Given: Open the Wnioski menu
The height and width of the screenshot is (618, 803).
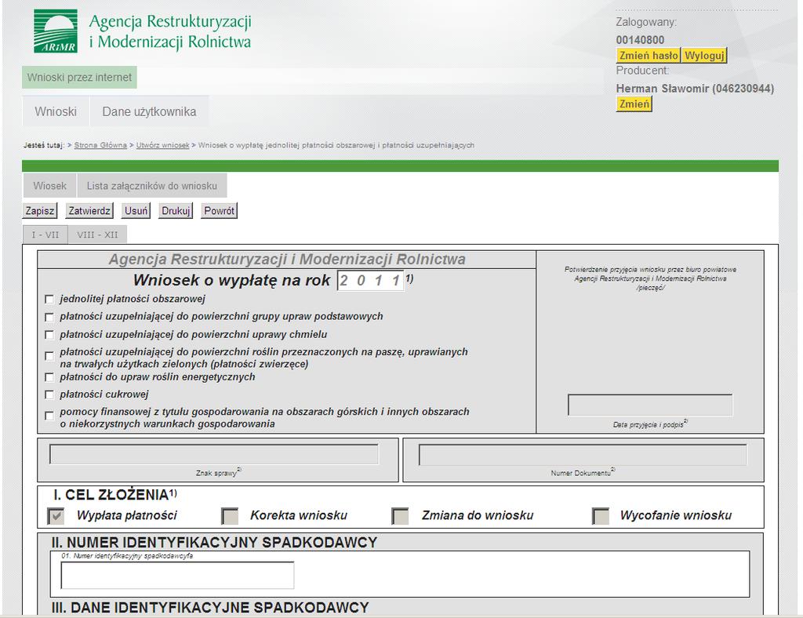Looking at the screenshot, I should tap(56, 111).
